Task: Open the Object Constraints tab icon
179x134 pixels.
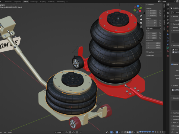Action: click(x=168, y=44)
